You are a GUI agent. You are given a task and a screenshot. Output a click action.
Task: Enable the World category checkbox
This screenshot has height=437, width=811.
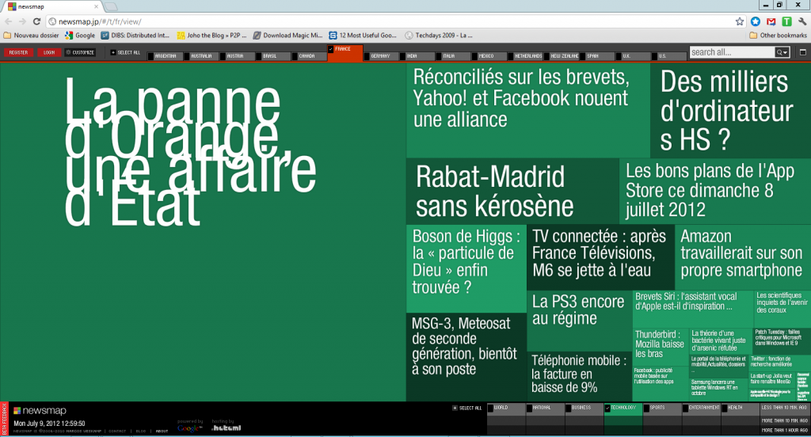coord(491,408)
